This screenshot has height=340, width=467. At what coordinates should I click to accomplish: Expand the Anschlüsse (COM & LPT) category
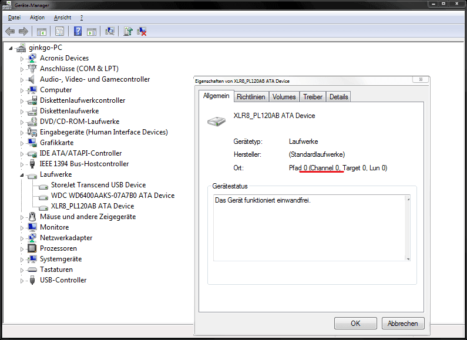22,69
